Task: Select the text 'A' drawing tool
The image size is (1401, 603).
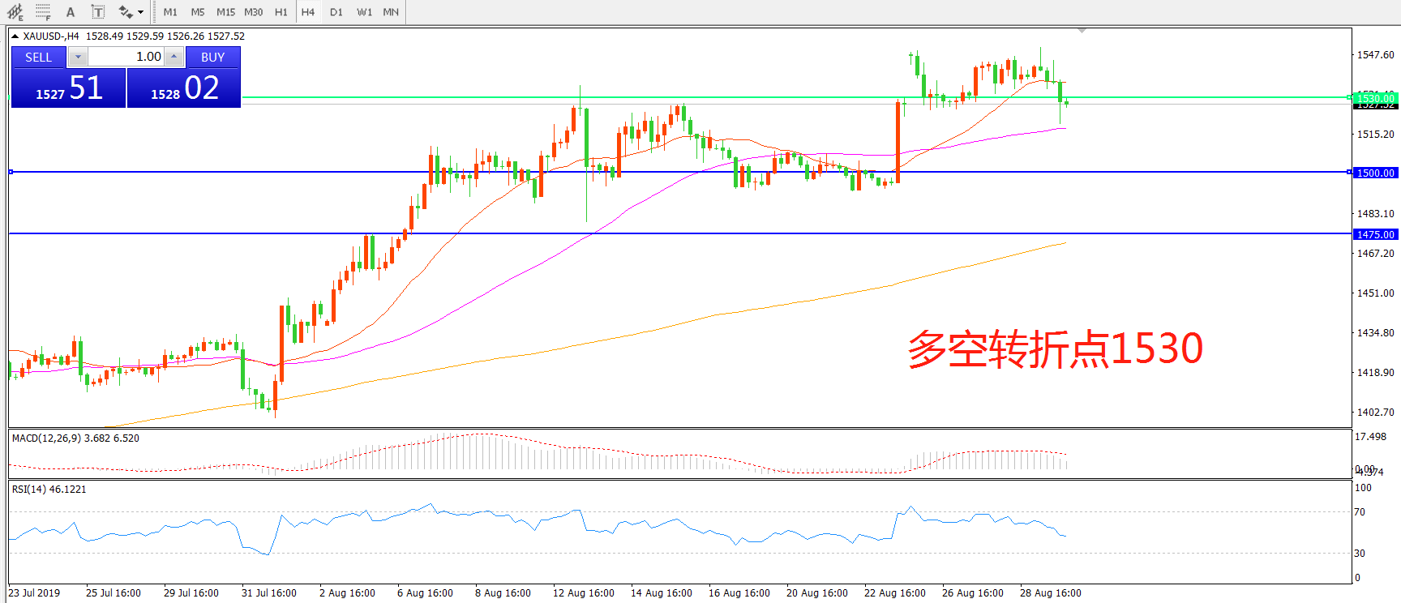Action: (x=71, y=12)
